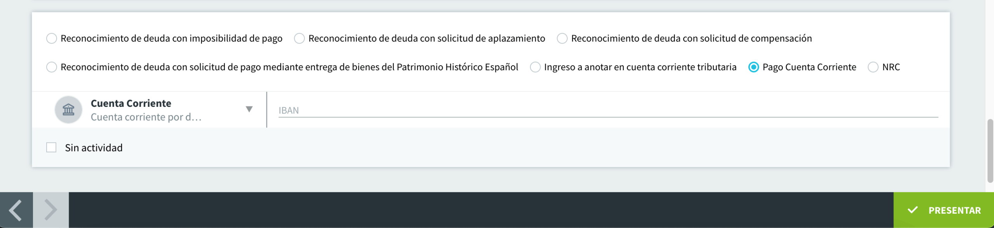
Task: Go to next page with right arrow
Action: (51, 210)
